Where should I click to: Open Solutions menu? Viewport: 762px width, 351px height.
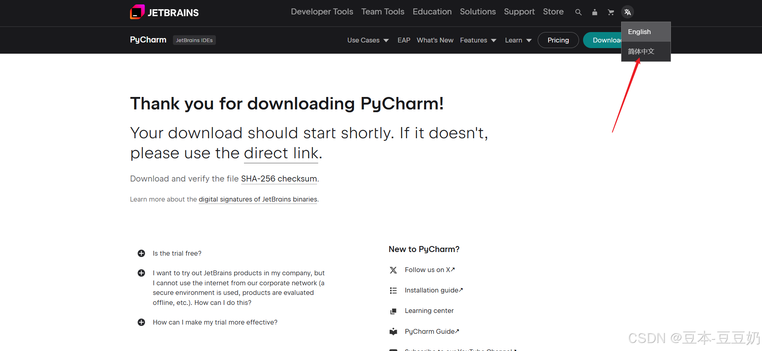coord(478,12)
